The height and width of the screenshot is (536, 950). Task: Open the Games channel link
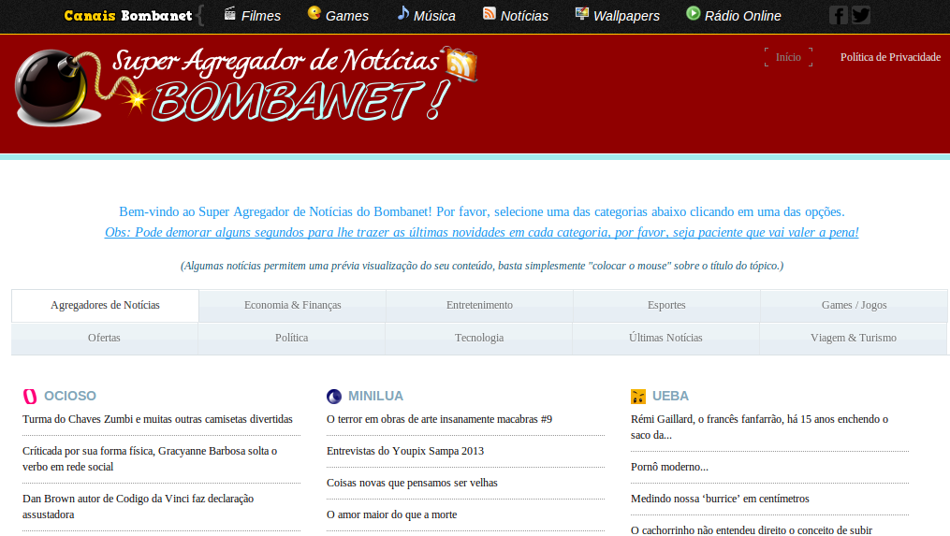pyautogui.click(x=346, y=16)
